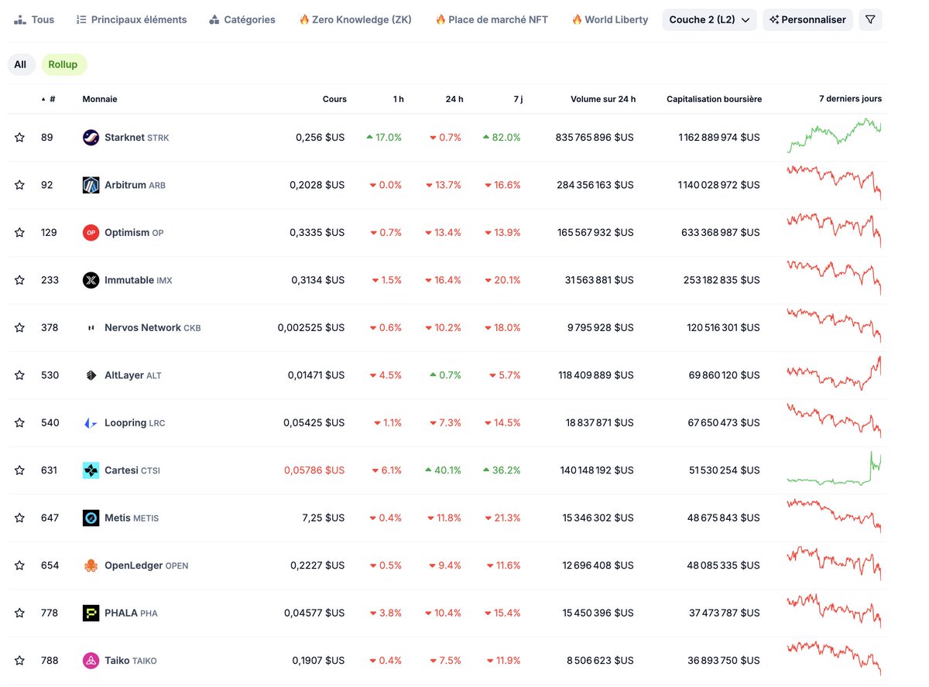Select Zero Knowledge (ZK) category

(x=355, y=19)
